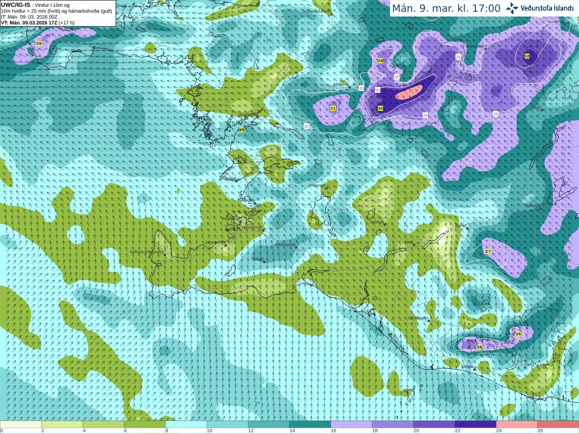
Task: Select the 2–4 m/s legend color swatch
Action: coord(62,424)
